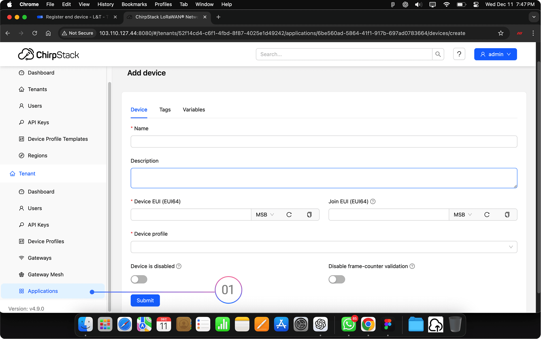Click the Device EUI generate random icon
This screenshot has width=541, height=339.
click(289, 215)
